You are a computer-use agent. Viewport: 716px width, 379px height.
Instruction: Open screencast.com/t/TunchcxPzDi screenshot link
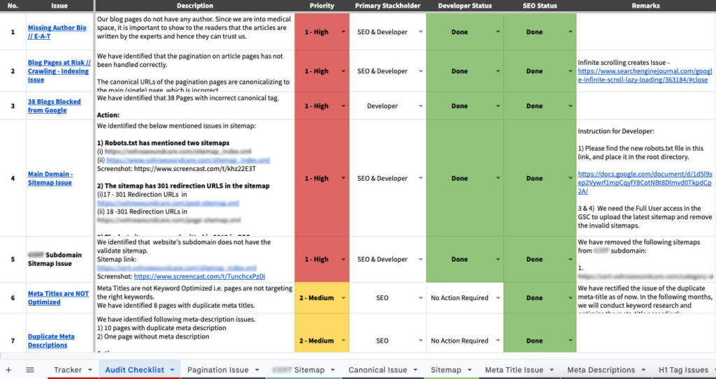[199, 276]
